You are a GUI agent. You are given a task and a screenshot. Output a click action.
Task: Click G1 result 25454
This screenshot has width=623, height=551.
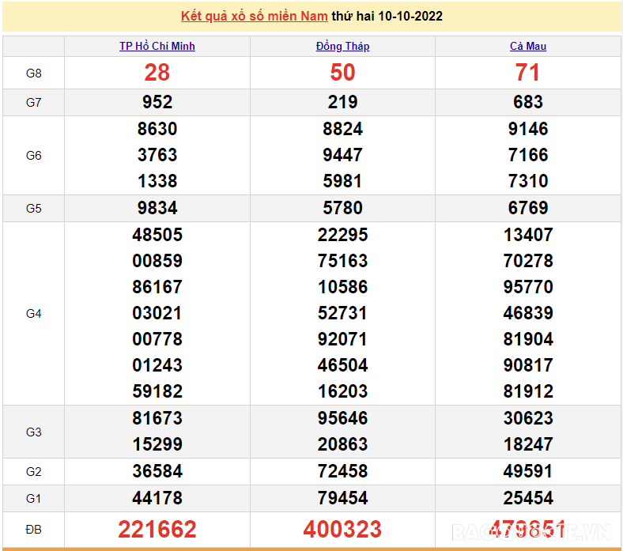click(527, 498)
